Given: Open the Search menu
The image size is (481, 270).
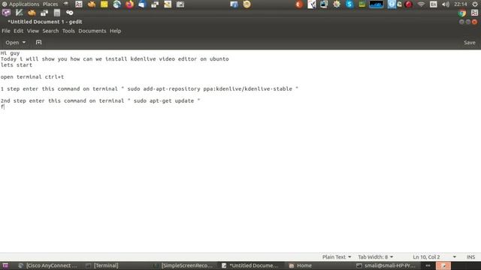Looking at the screenshot, I should [x=50, y=31].
